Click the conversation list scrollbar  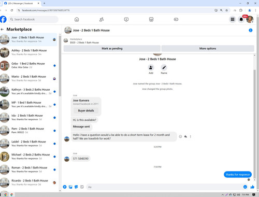pos(60,66)
